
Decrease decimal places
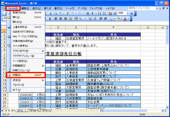(95, 19)
